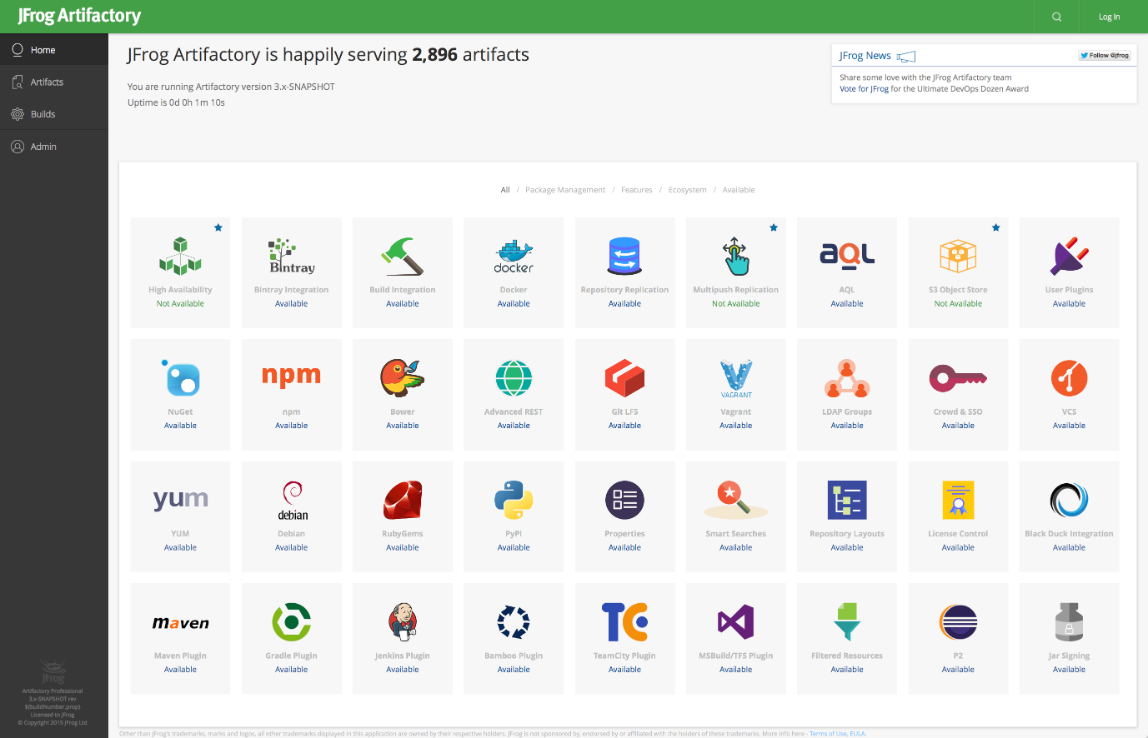This screenshot has height=738, width=1148.
Task: Select the Multipush Replication hand icon
Action: click(x=736, y=256)
